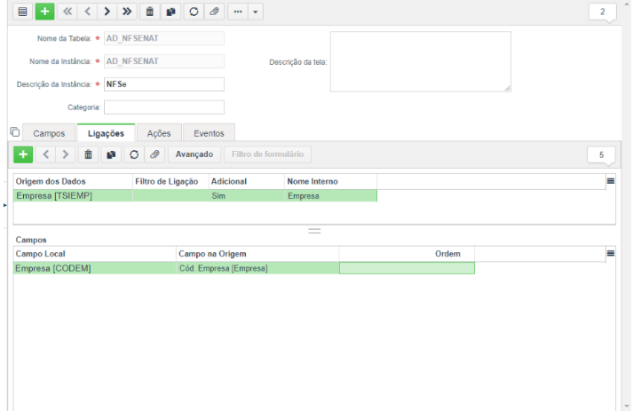Sort by Filtro de Ligação column
633x411 pixels.
tap(170, 182)
